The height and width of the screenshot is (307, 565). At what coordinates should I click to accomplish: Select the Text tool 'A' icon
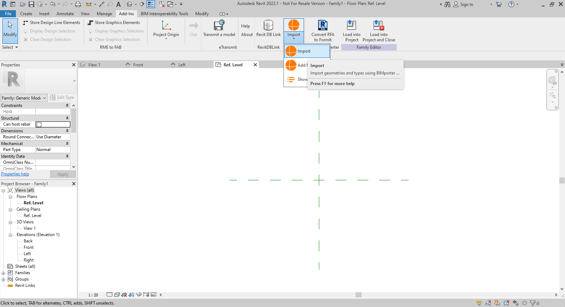point(119,4)
